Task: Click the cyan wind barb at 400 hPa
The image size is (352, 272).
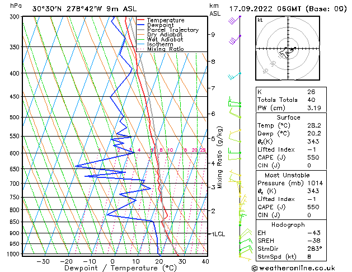Action: pyautogui.click(x=234, y=77)
